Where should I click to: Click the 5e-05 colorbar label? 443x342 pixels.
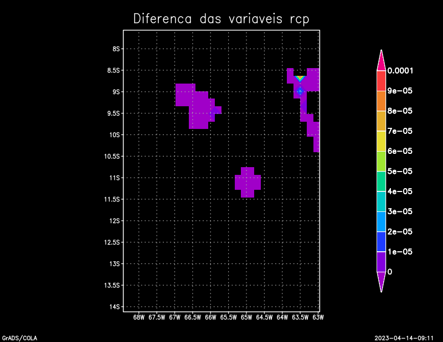[399, 171]
